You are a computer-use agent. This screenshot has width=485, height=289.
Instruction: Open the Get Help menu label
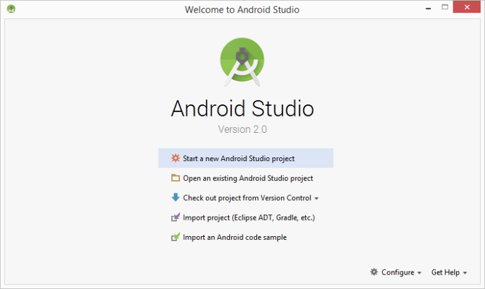click(445, 272)
